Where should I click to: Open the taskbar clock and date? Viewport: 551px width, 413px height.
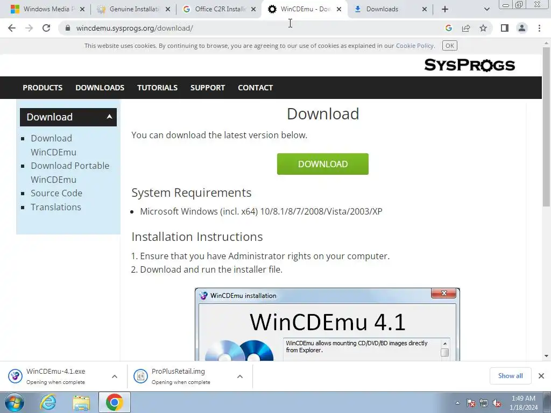point(524,403)
